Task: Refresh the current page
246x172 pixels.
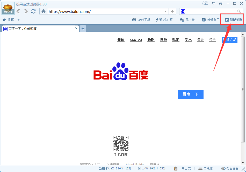Action: pos(33,11)
